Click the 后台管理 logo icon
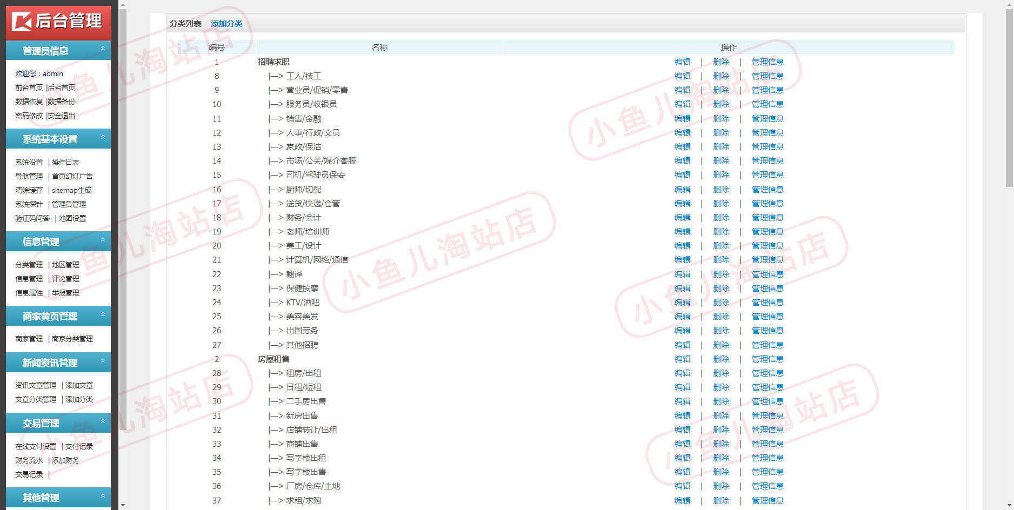 coord(23,22)
